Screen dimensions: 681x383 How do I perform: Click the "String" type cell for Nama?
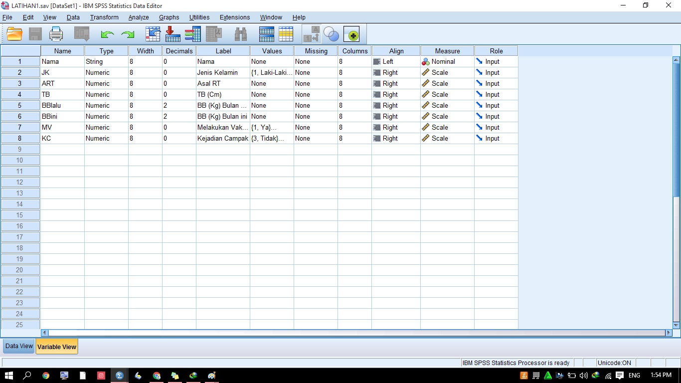coord(107,62)
